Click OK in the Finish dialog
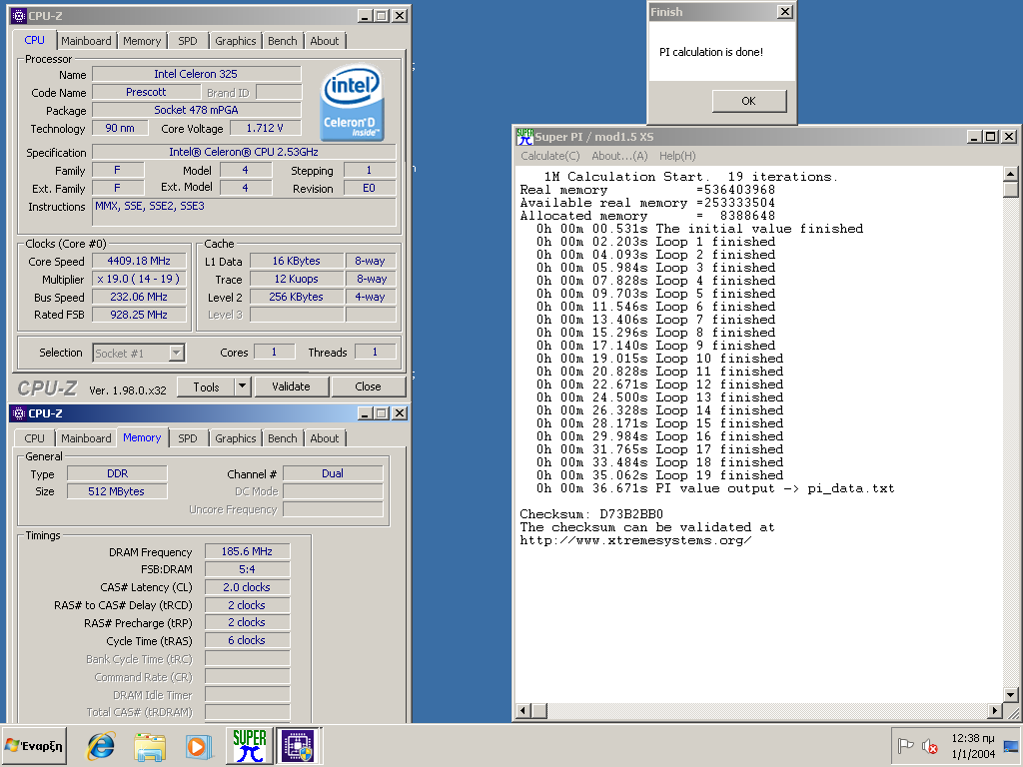 point(749,101)
